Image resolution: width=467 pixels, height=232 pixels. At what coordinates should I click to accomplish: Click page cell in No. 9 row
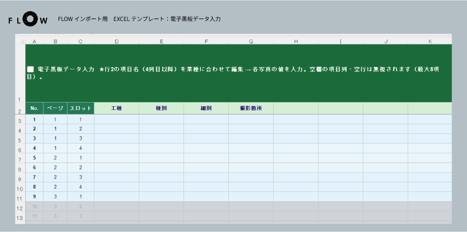click(x=56, y=197)
